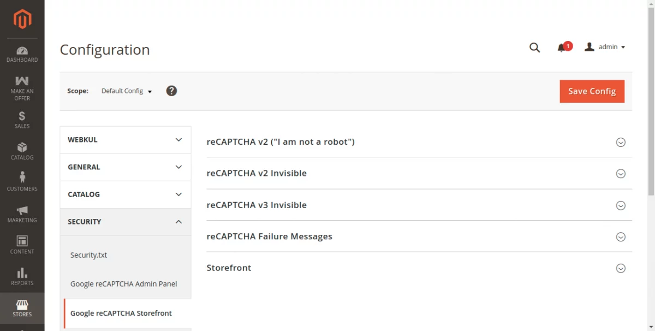Click the Save Config button
Image resolution: width=655 pixels, height=331 pixels.
(592, 91)
